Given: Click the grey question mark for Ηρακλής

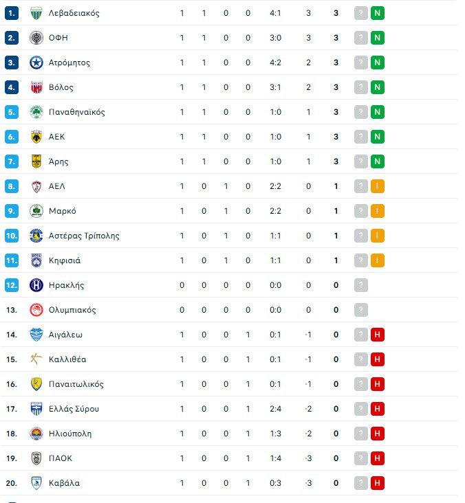Looking at the screenshot, I should (361, 285).
